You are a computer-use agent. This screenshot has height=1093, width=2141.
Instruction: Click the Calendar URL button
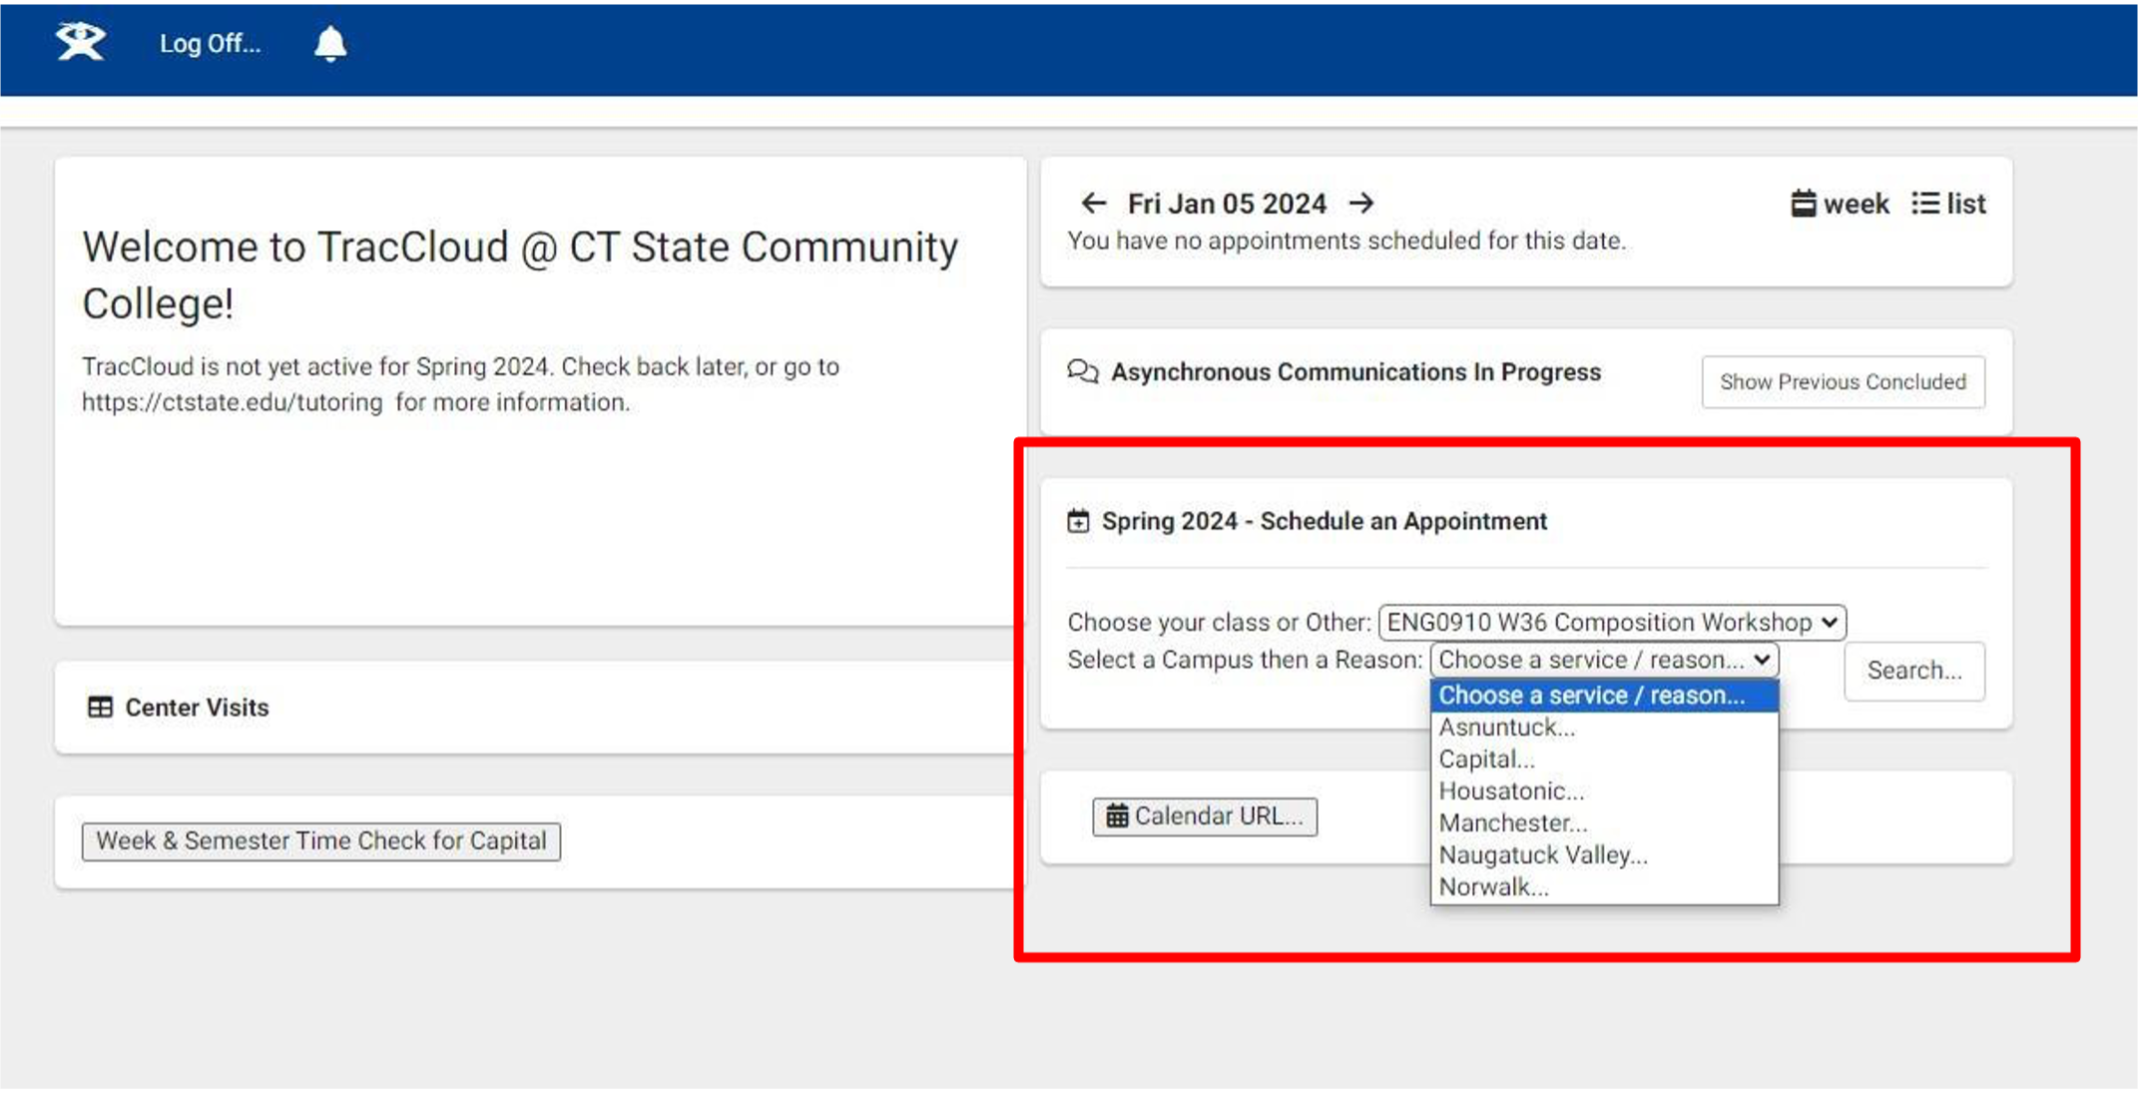[1203, 816]
